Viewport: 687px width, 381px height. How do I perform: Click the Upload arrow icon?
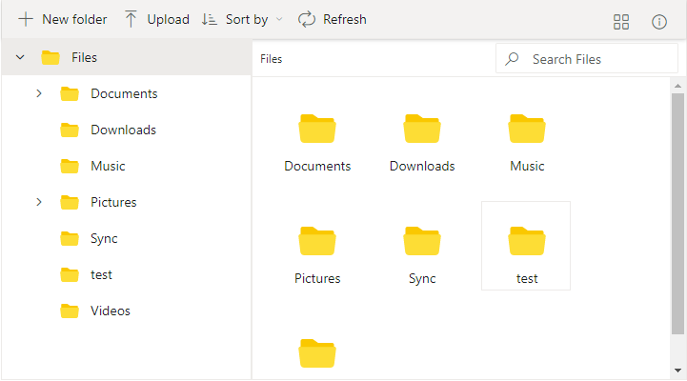[x=131, y=19]
